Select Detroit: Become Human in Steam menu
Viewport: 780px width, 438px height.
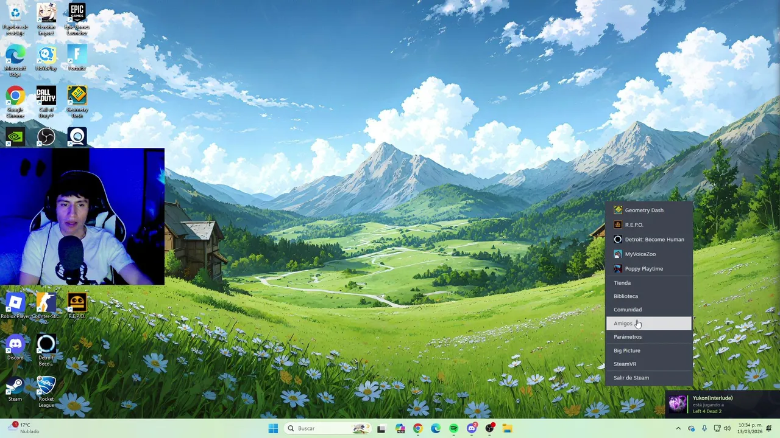click(649, 239)
